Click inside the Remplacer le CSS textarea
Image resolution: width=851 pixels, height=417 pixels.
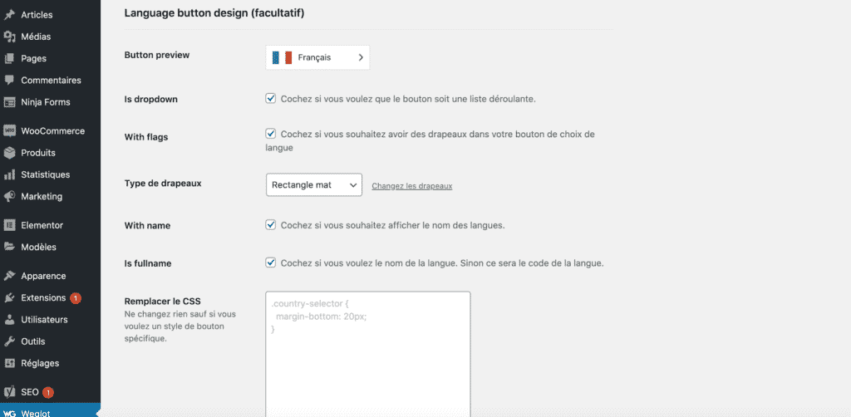click(368, 354)
